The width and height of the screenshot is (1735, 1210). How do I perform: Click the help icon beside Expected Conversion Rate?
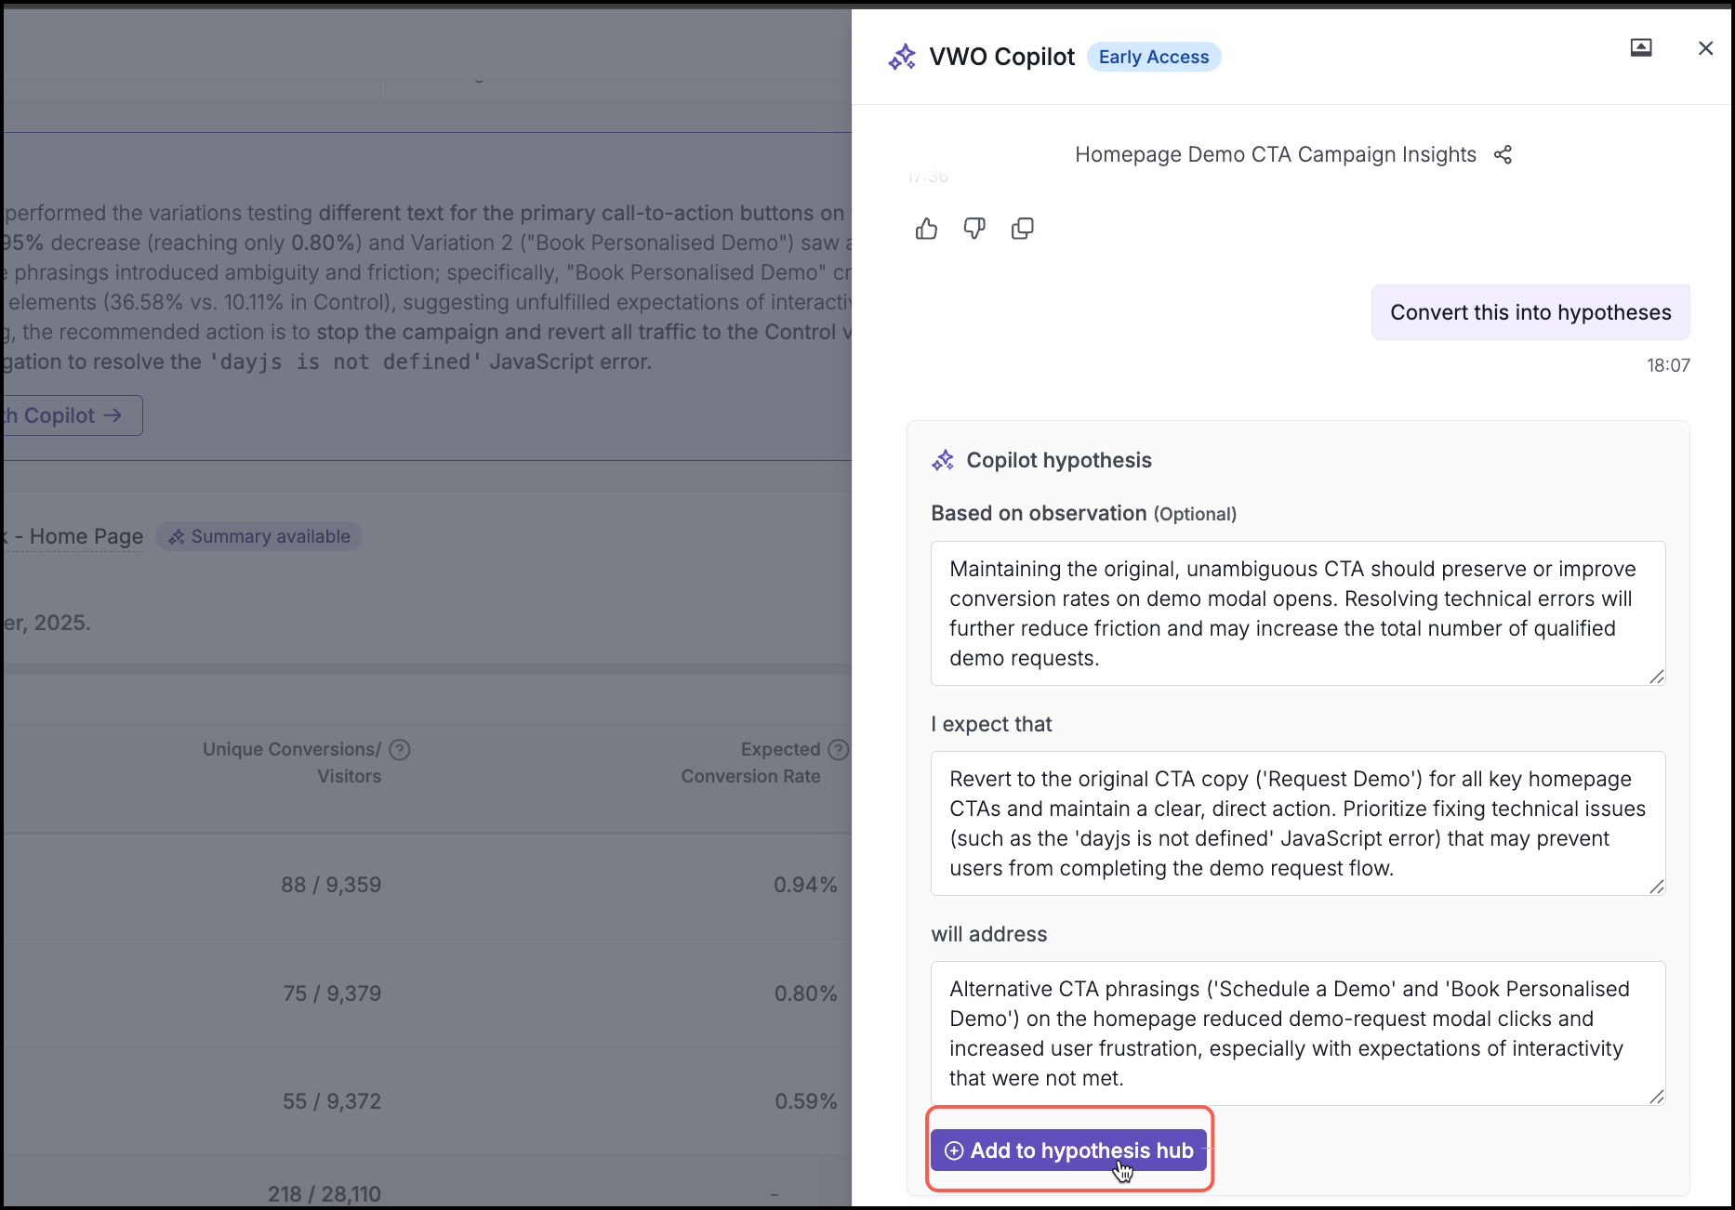(x=838, y=750)
